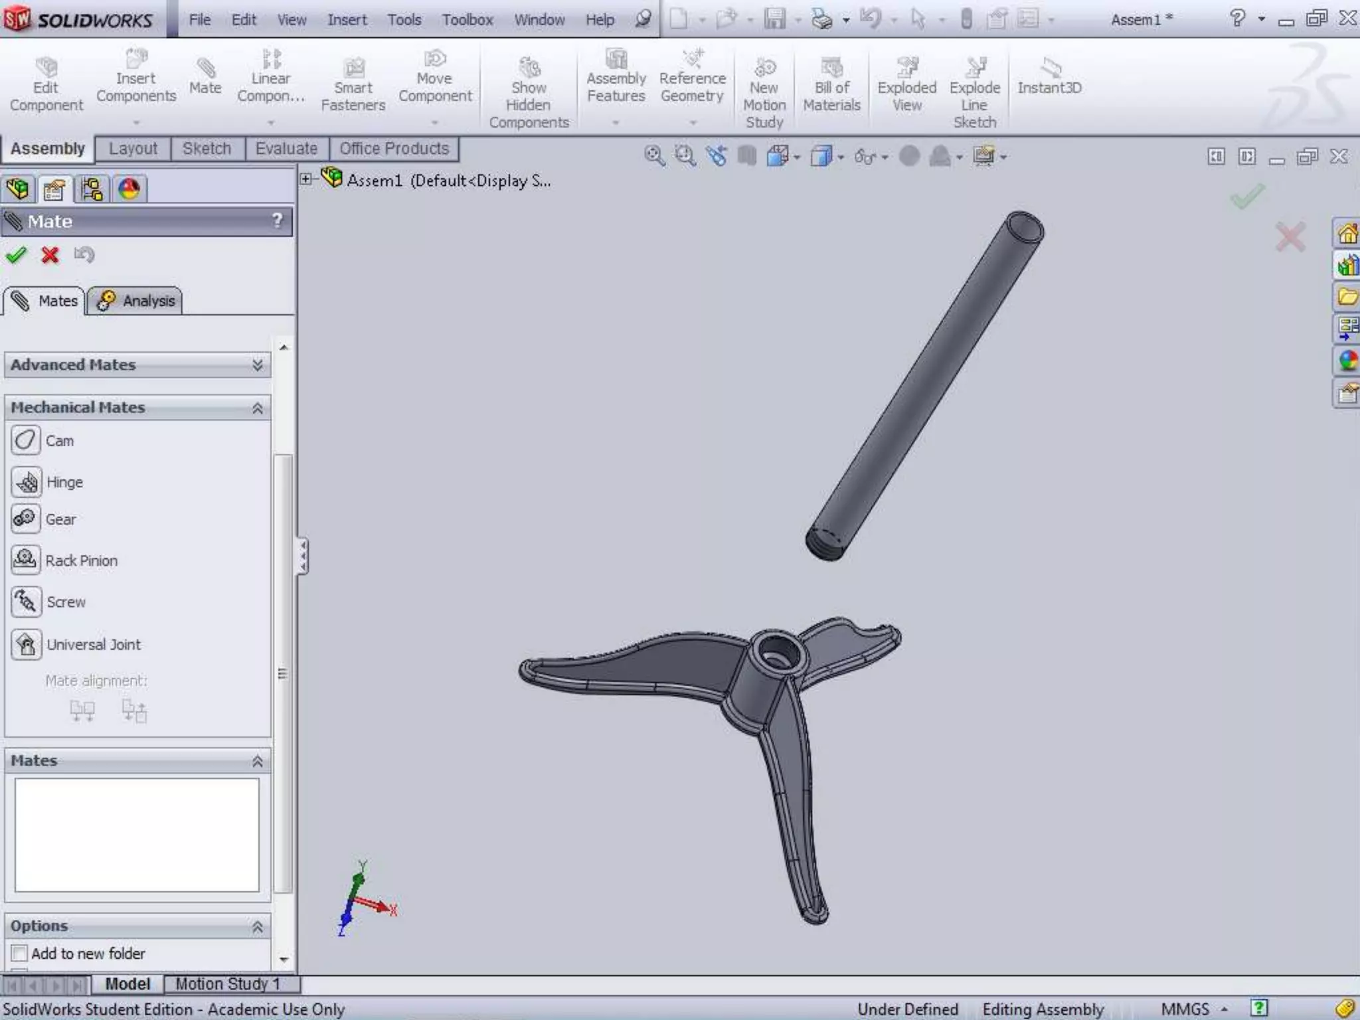
Task: Select the Rack Pinion mate icon
Action: (x=26, y=560)
